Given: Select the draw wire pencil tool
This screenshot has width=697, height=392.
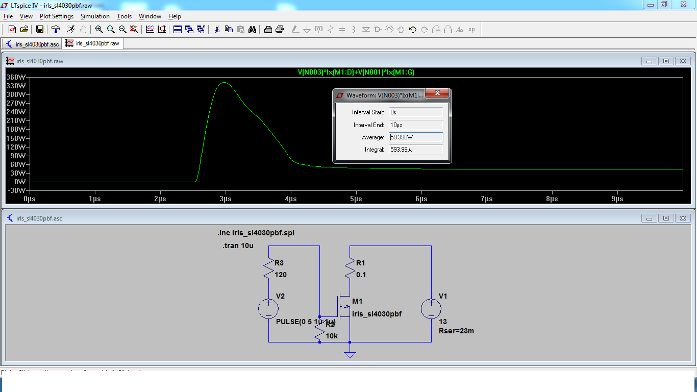Looking at the screenshot, I should pos(295,30).
